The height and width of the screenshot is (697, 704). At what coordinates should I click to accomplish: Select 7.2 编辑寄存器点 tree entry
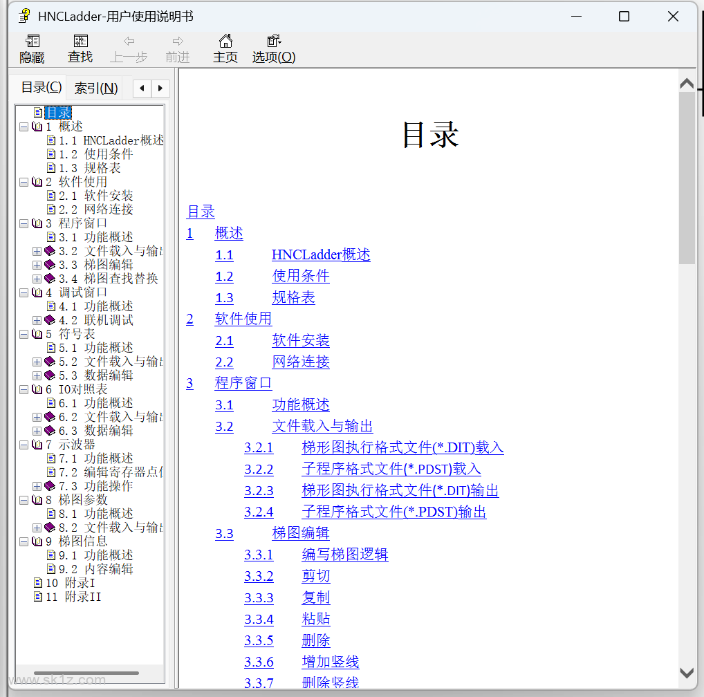pyautogui.click(x=111, y=472)
